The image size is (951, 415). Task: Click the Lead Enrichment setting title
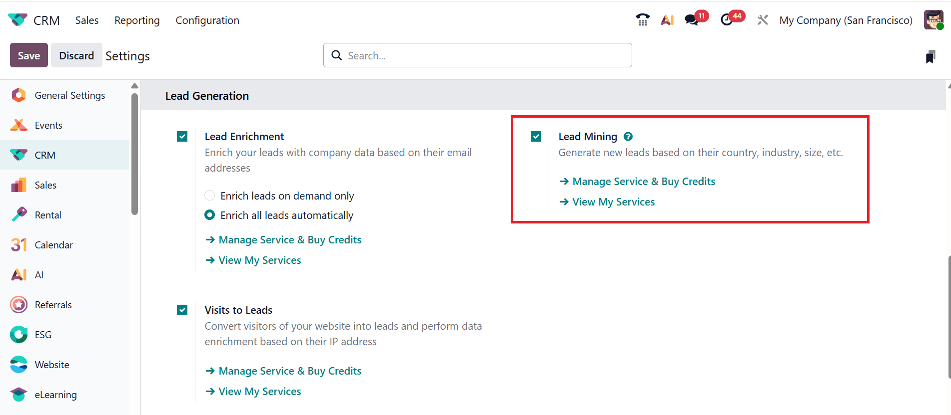pyautogui.click(x=244, y=137)
